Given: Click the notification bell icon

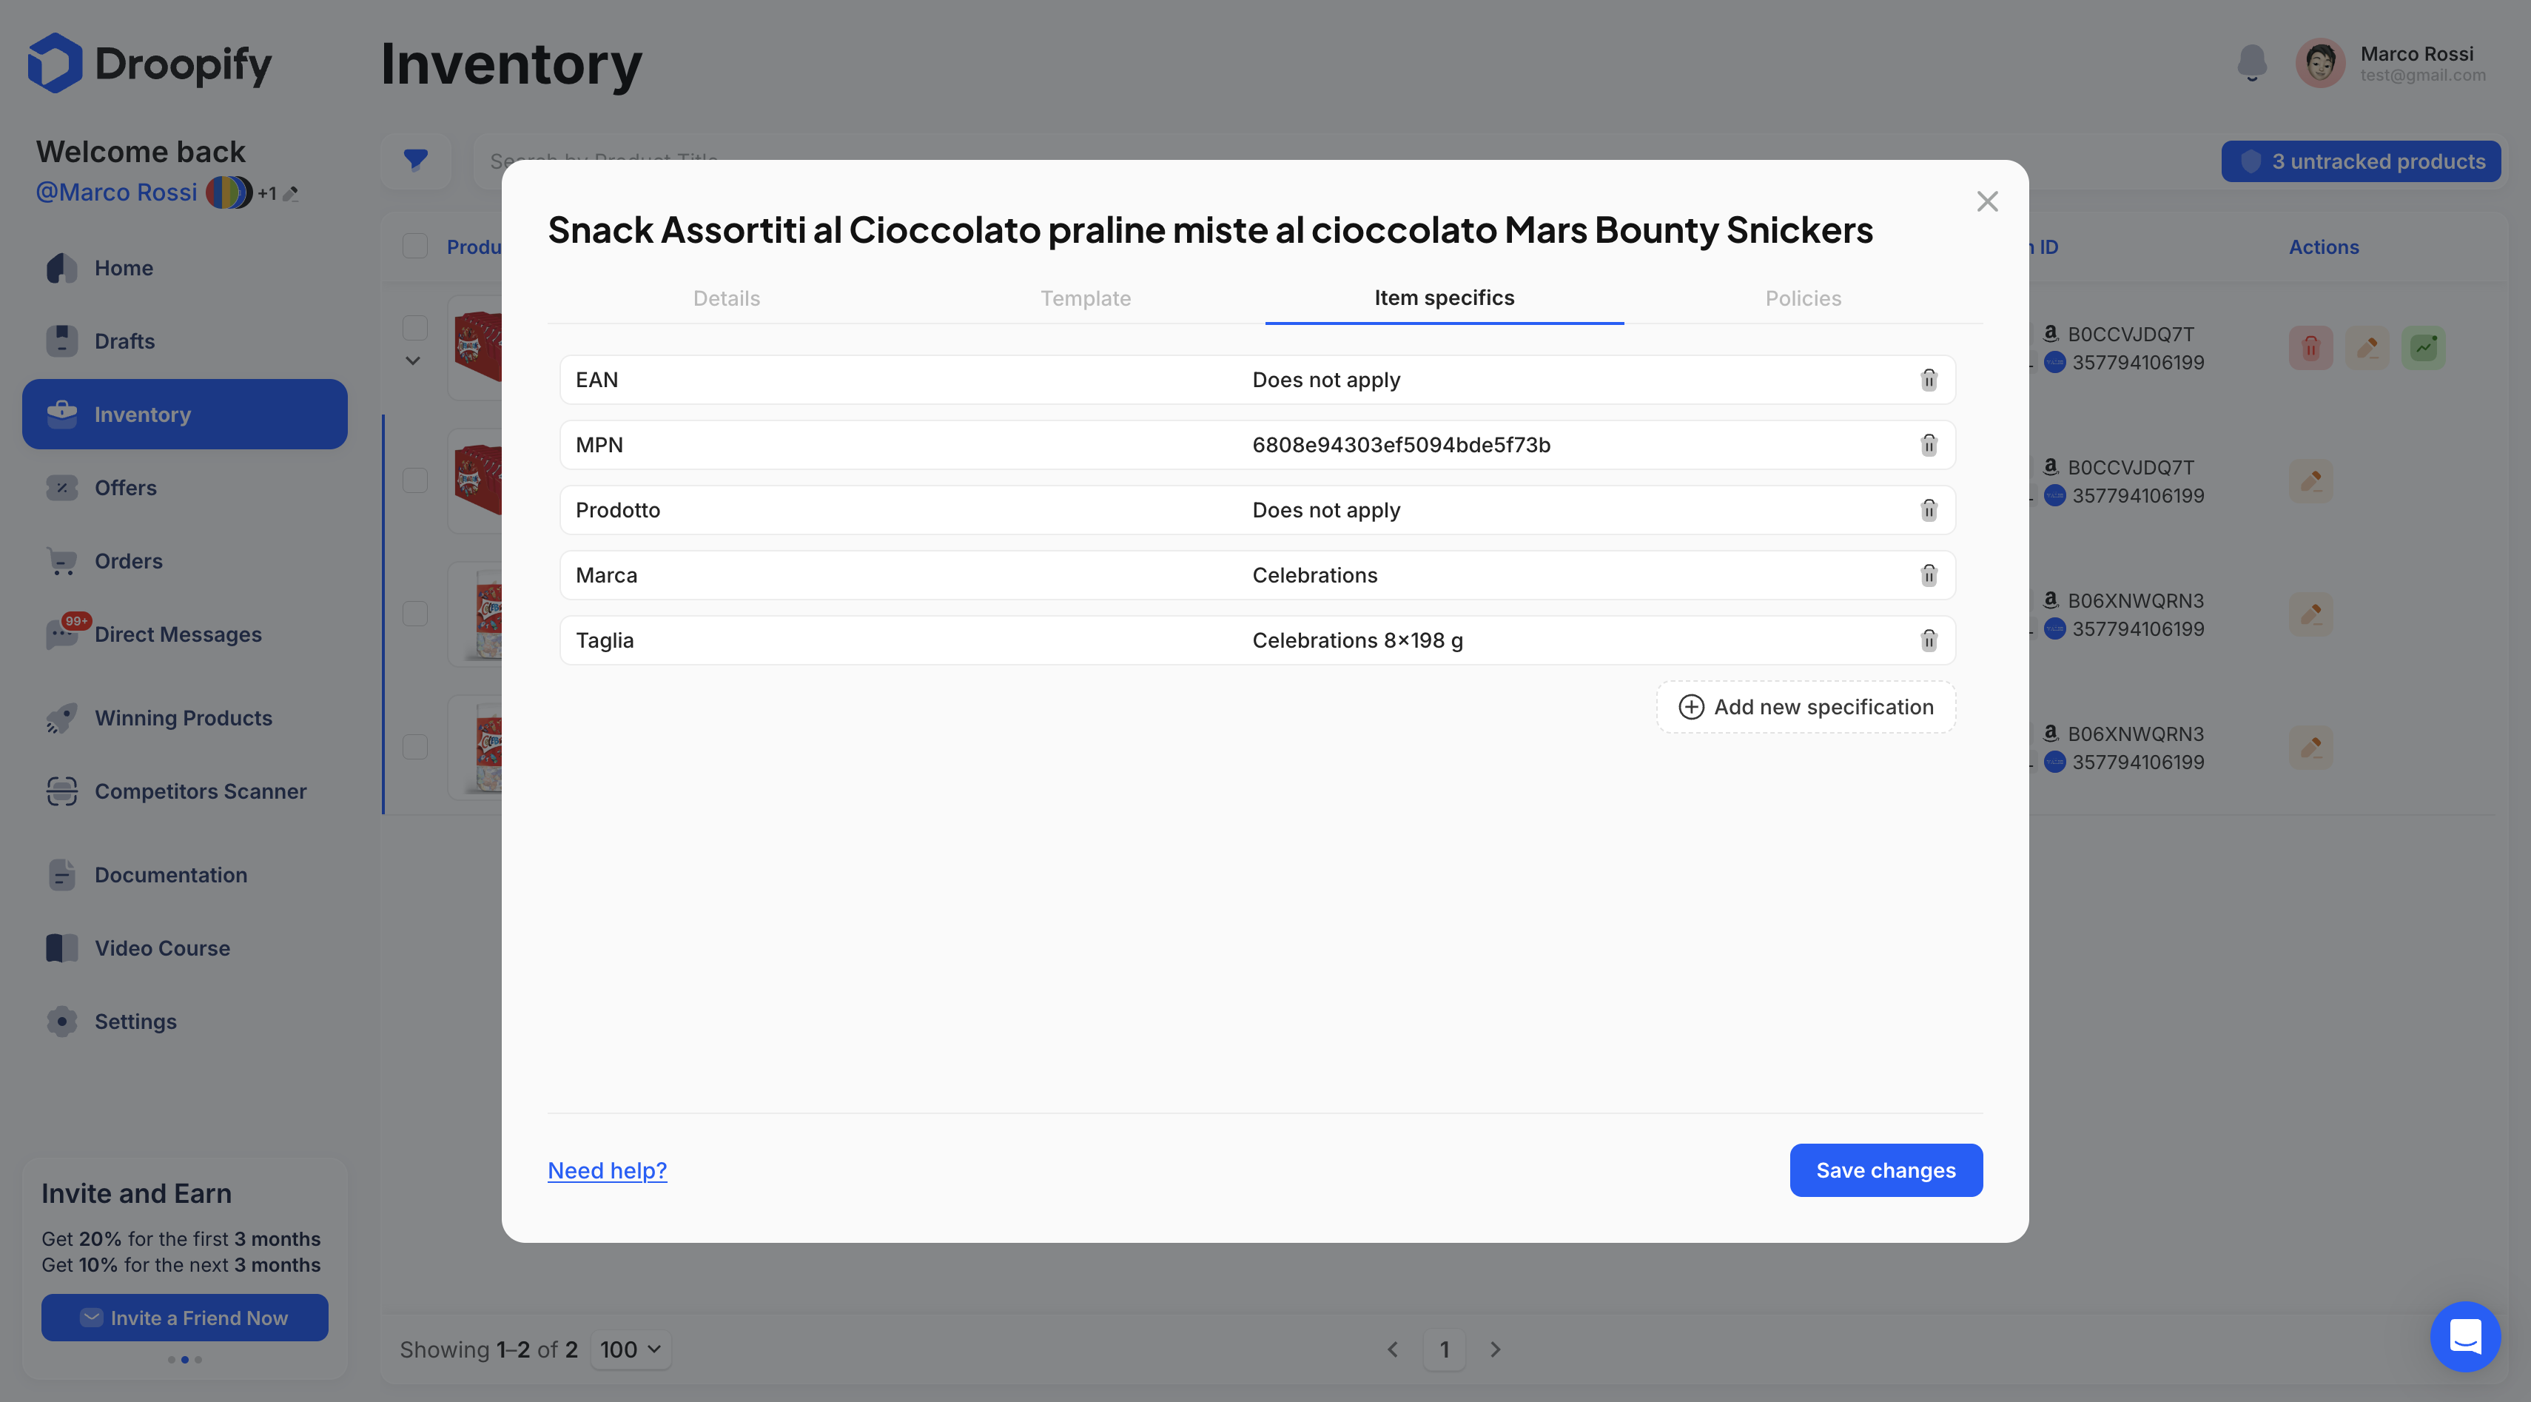Looking at the screenshot, I should coord(2252,62).
